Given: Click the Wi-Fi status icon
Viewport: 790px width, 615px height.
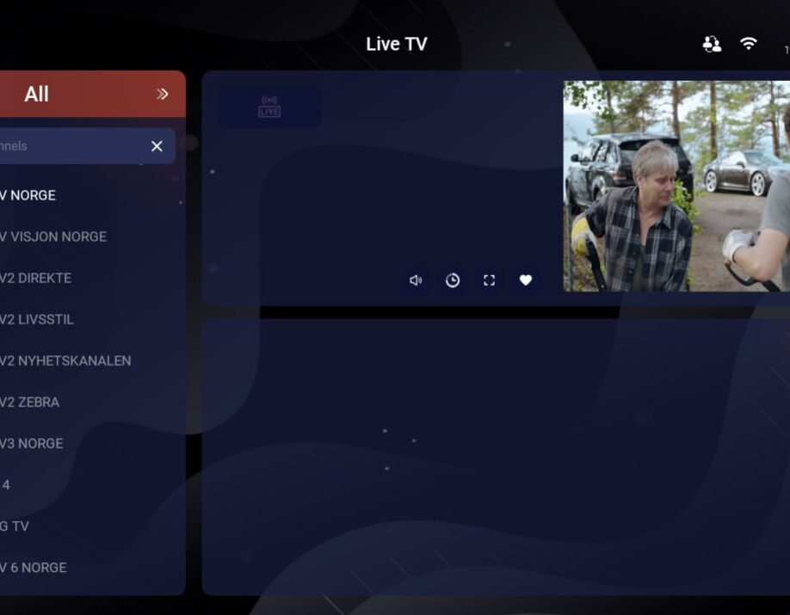Looking at the screenshot, I should click(x=749, y=45).
